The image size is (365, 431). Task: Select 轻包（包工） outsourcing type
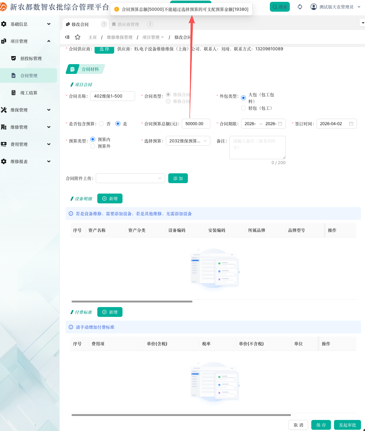[243, 108]
